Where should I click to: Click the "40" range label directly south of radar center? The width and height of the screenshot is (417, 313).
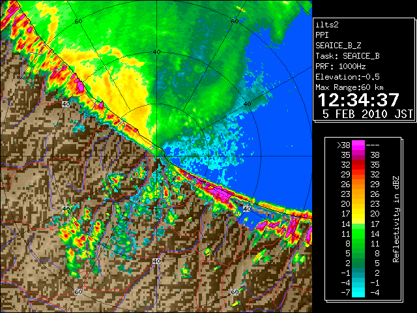156,261
